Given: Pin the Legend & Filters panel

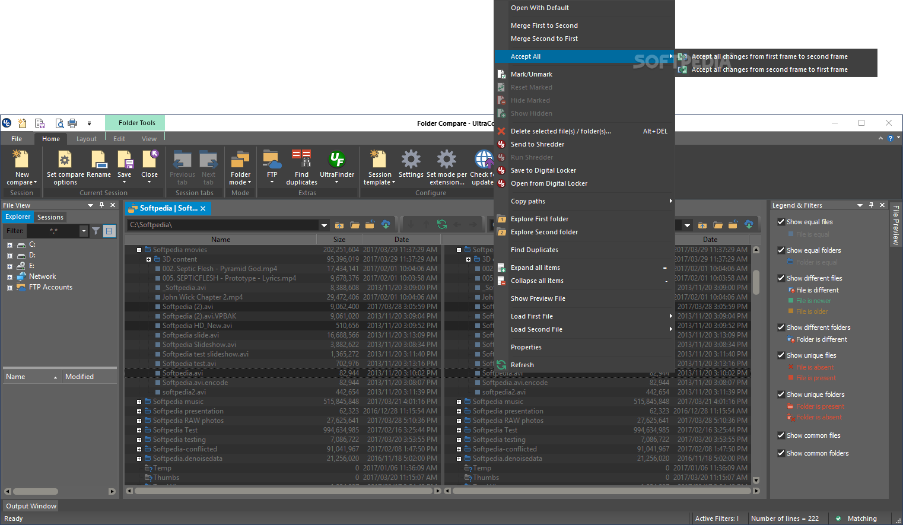Looking at the screenshot, I should click(871, 205).
